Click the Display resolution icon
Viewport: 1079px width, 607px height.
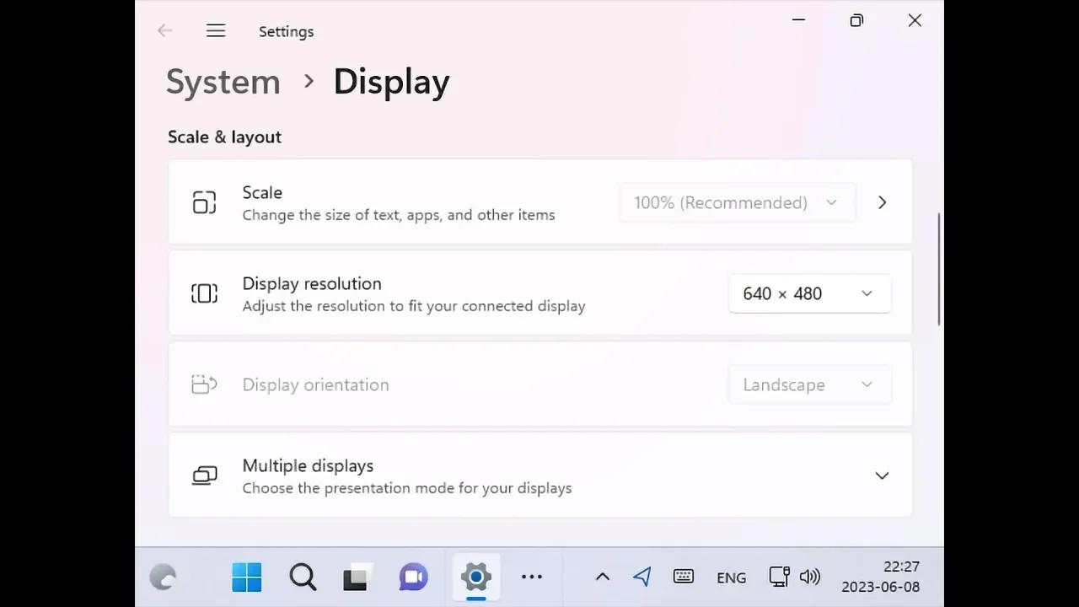click(x=204, y=293)
